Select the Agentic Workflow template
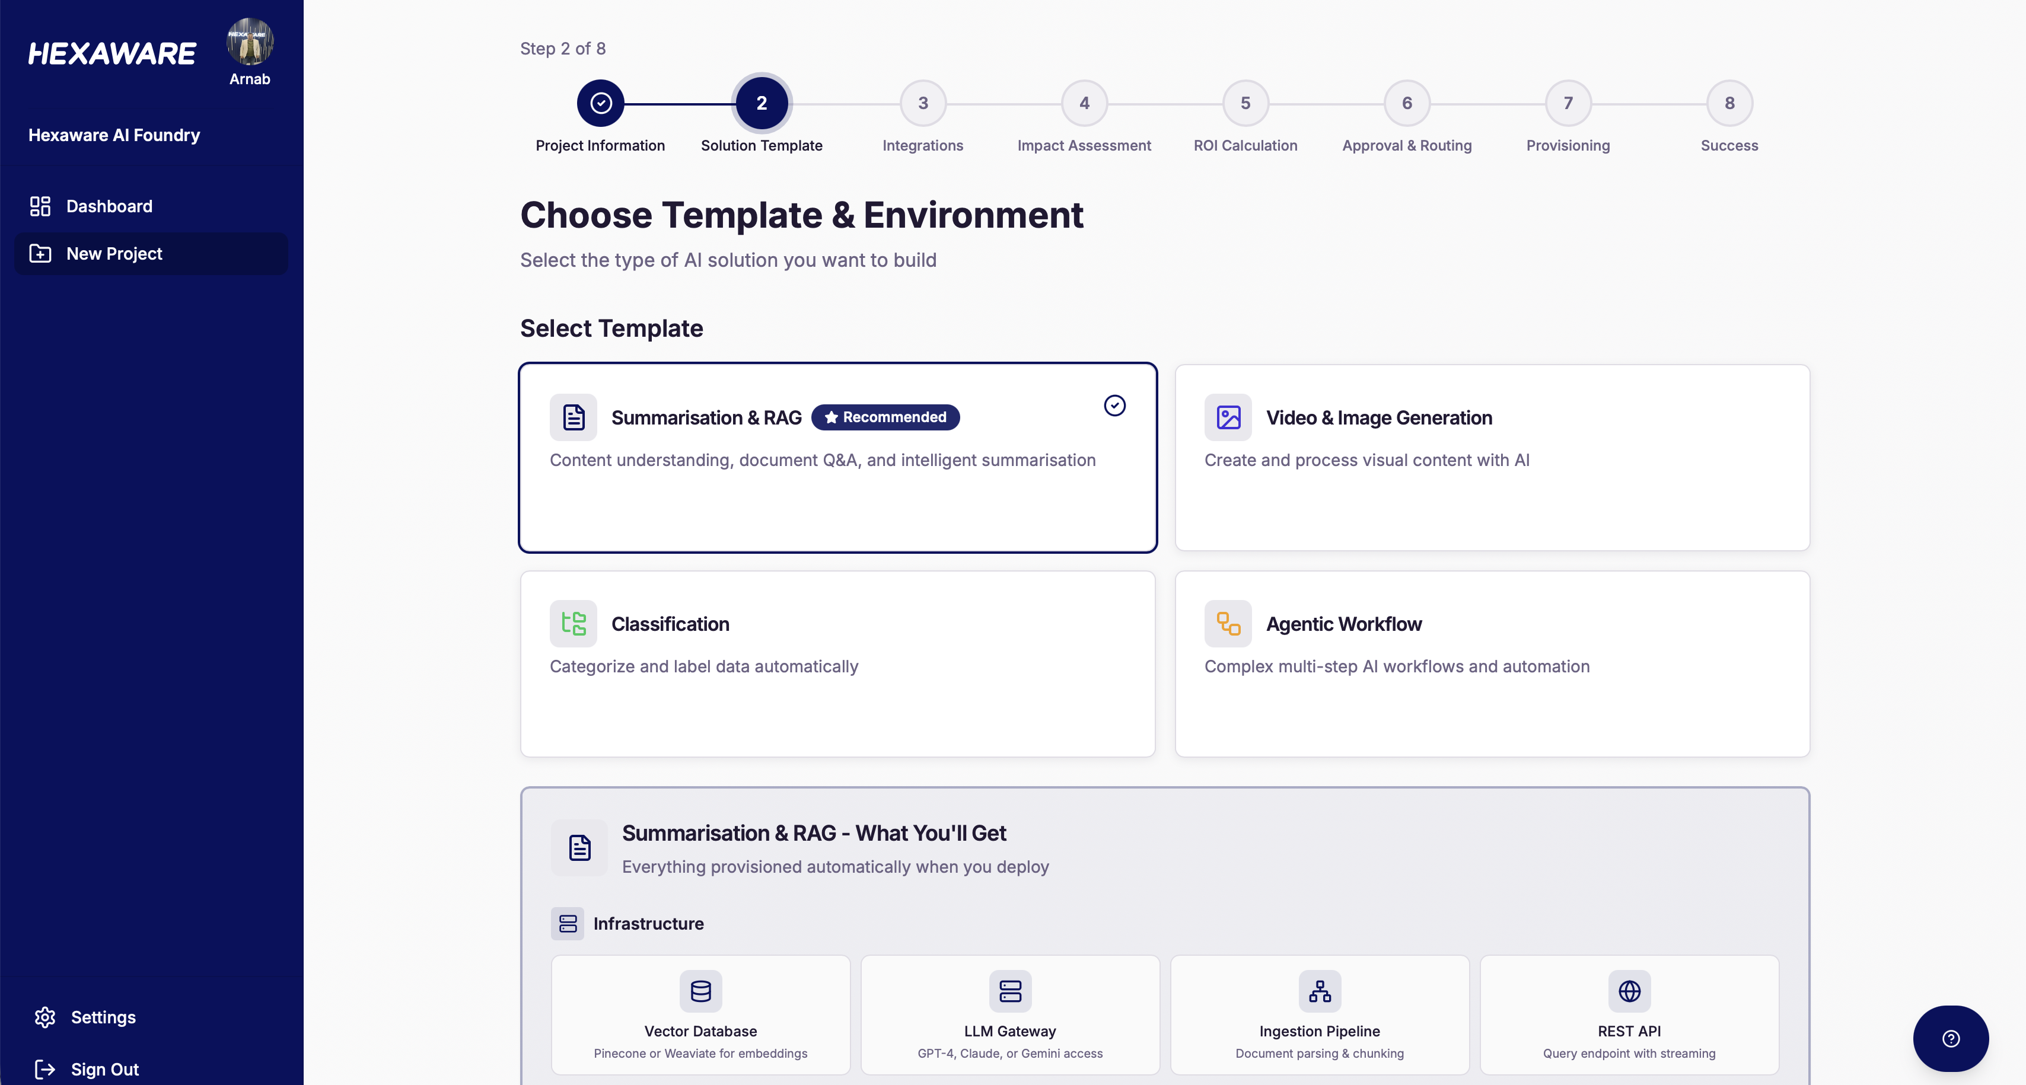 [x=1493, y=663]
